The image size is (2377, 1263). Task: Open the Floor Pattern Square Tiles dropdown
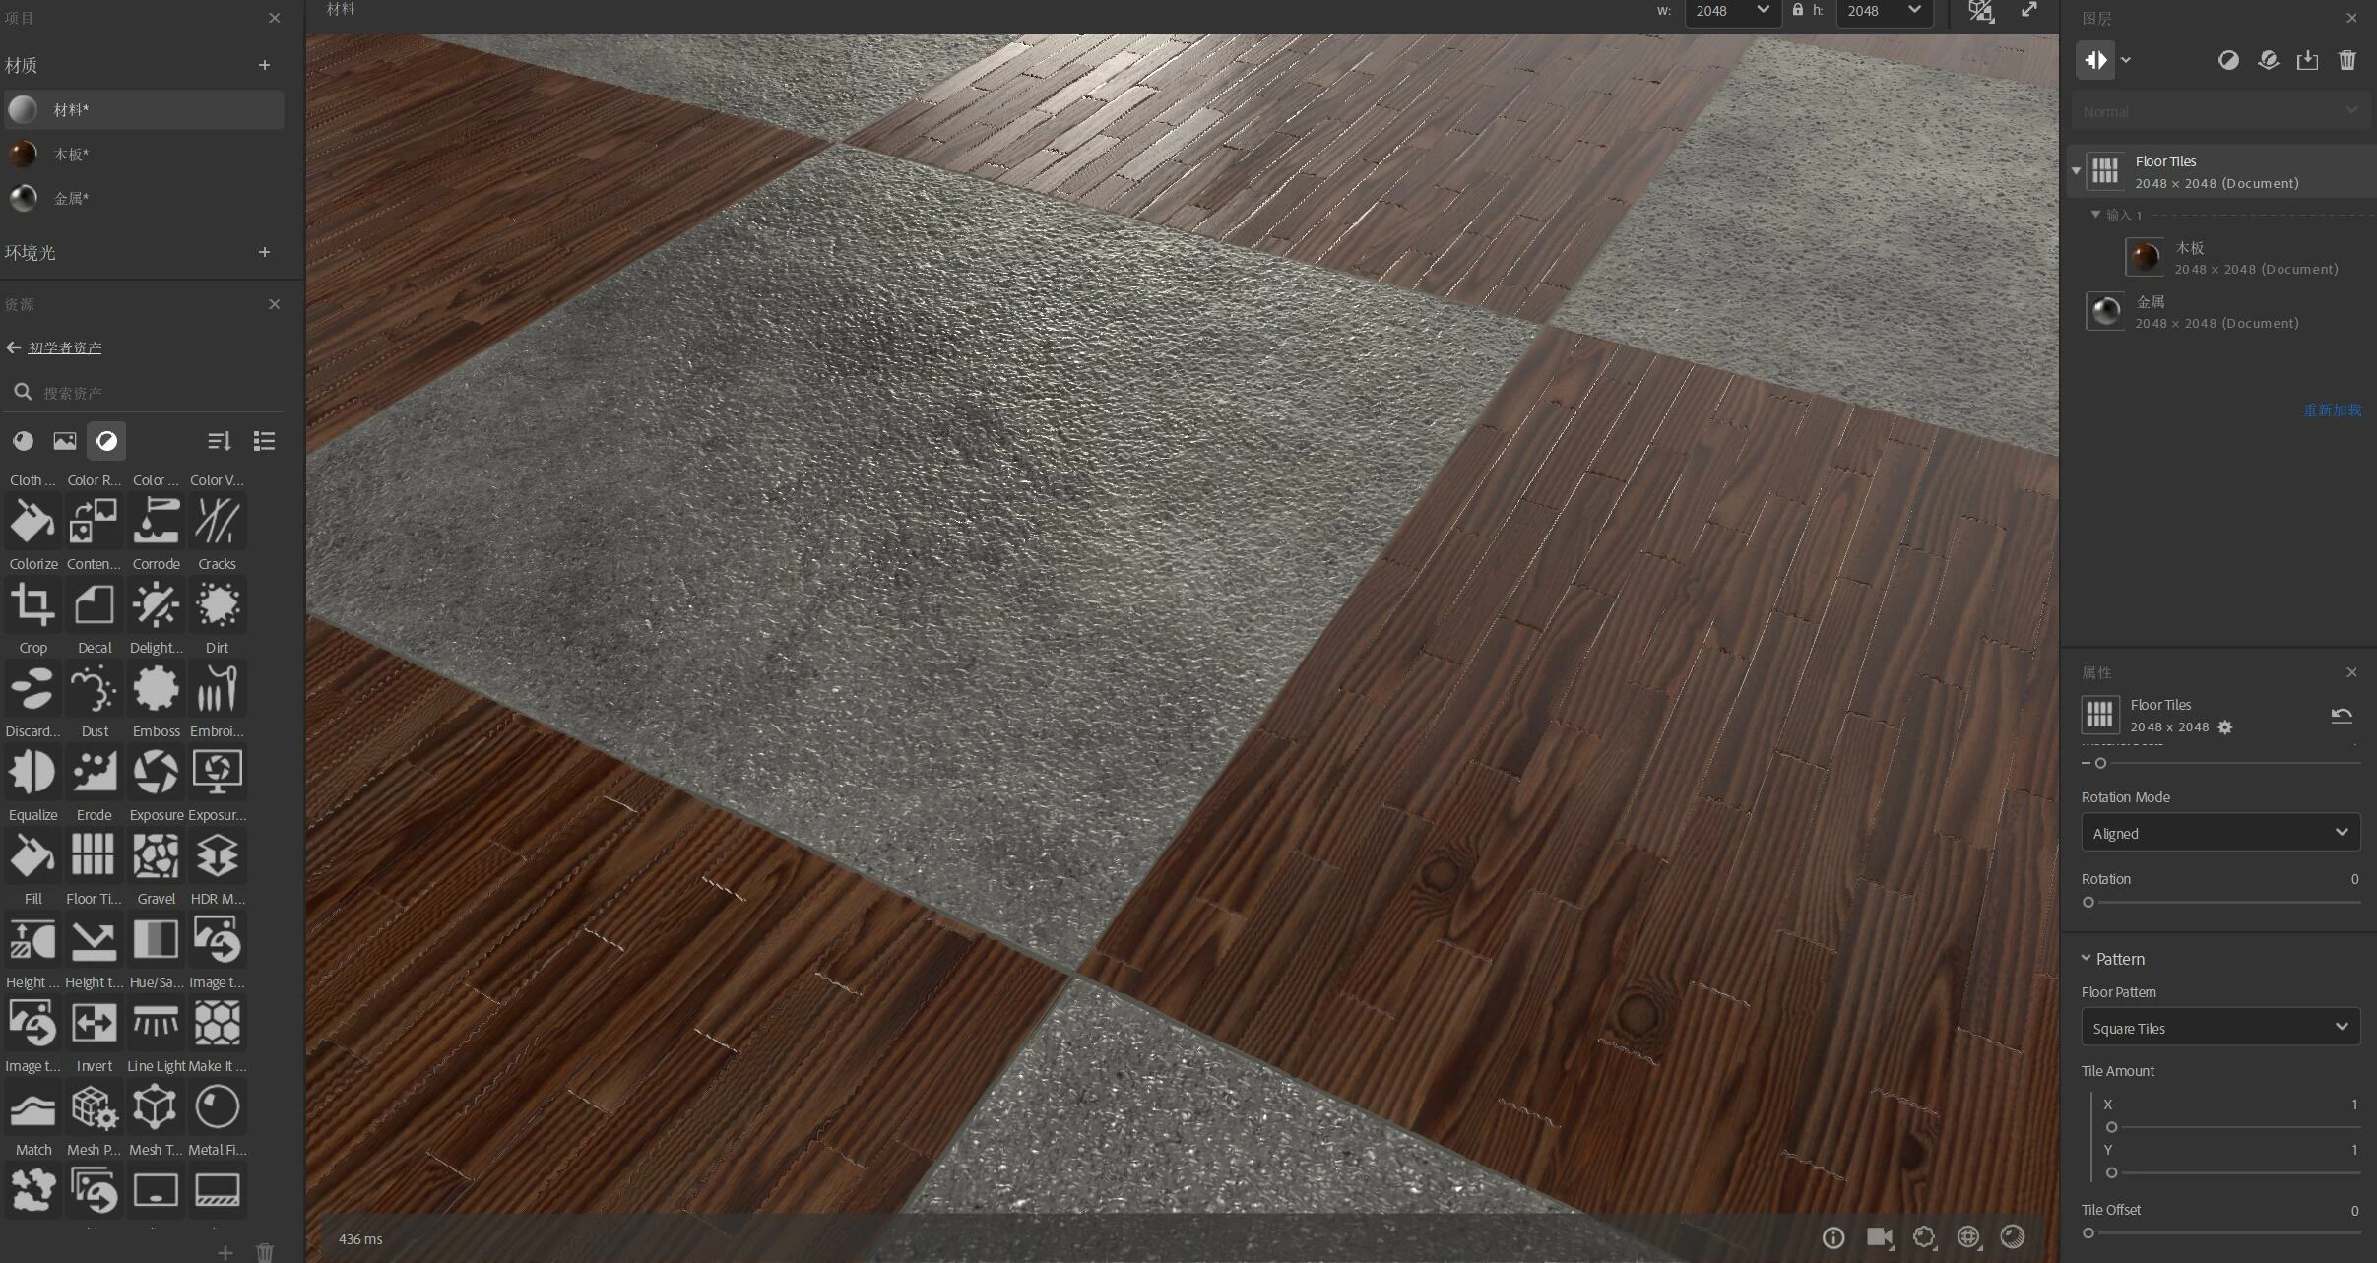pyautogui.click(x=2220, y=1028)
